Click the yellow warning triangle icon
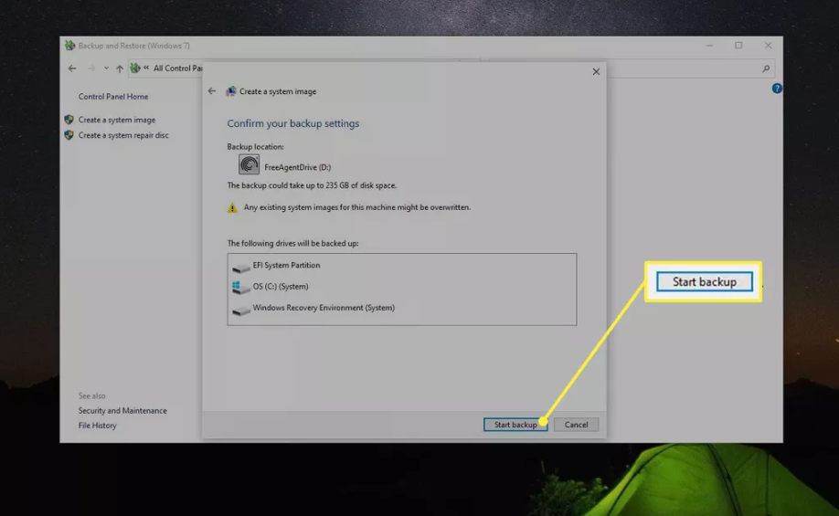The height and width of the screenshot is (516, 839). click(x=232, y=208)
